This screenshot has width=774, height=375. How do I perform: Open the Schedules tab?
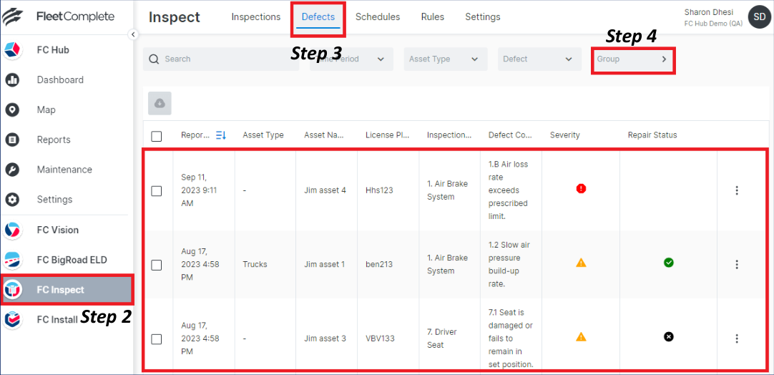click(378, 16)
